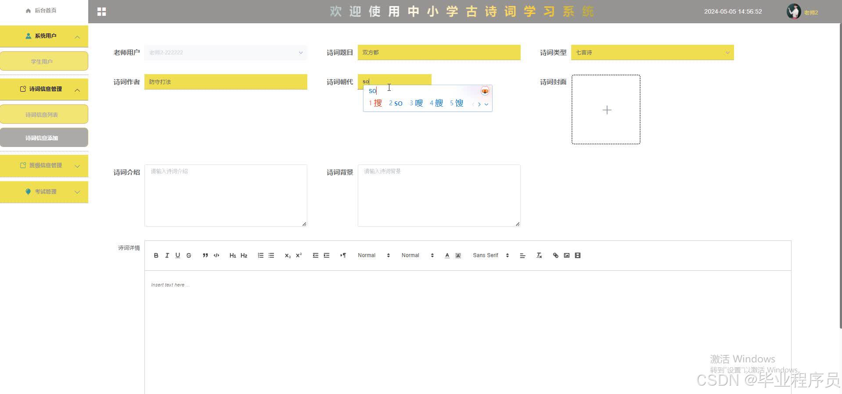Viewport: 842px width, 394px height.
Task: Expand the IME candidate list
Action: (x=486, y=104)
